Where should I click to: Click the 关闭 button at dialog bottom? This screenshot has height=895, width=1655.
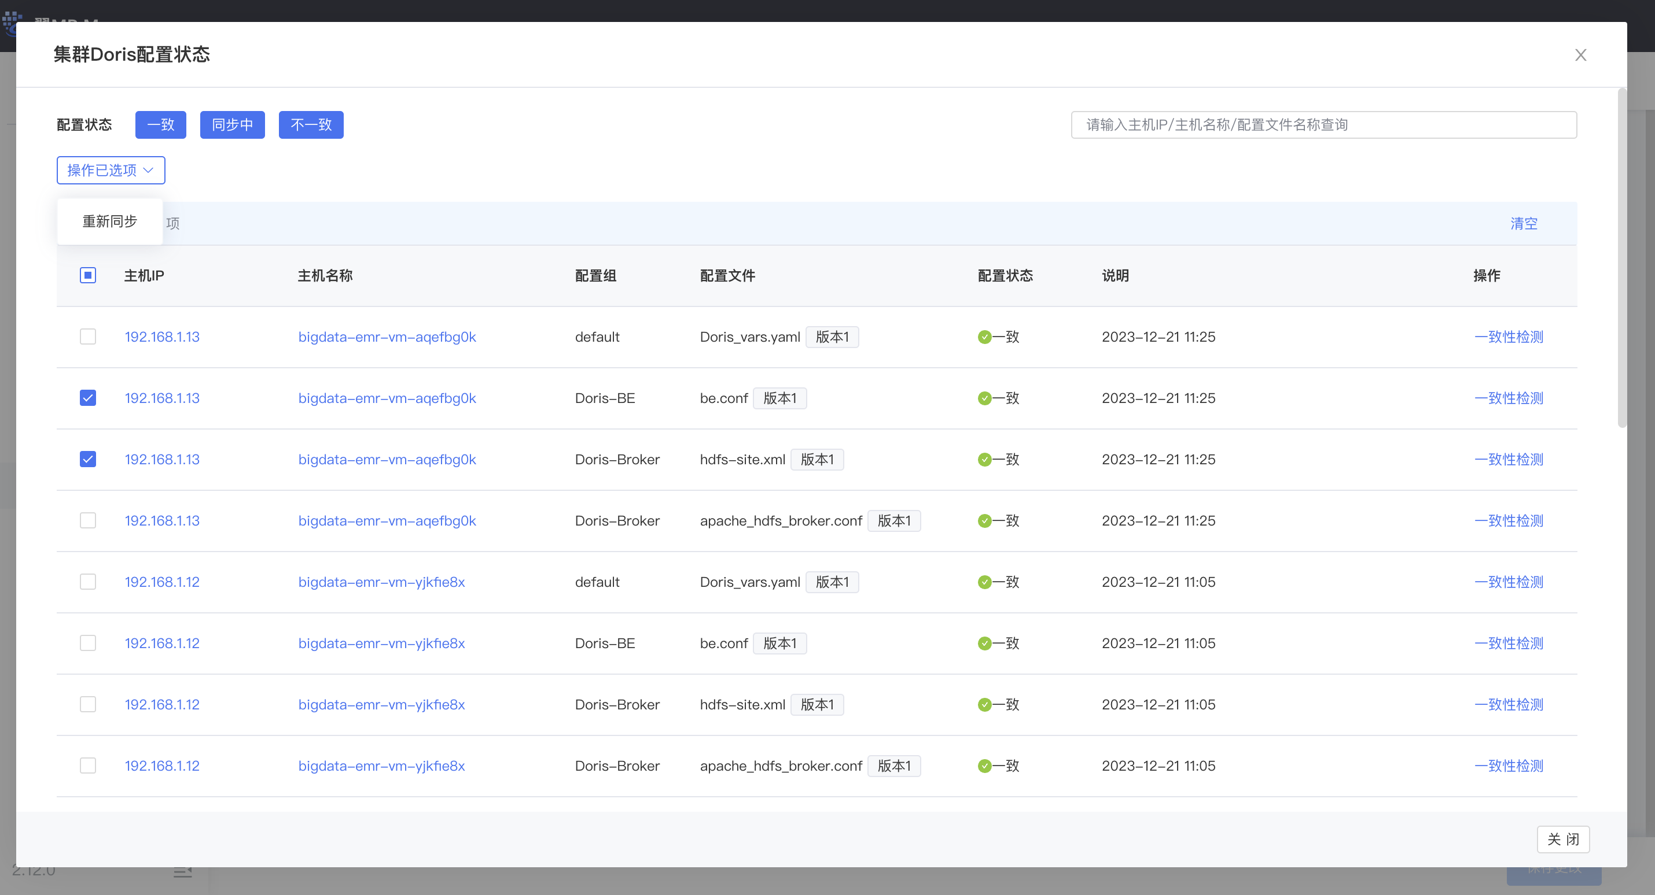(1563, 839)
